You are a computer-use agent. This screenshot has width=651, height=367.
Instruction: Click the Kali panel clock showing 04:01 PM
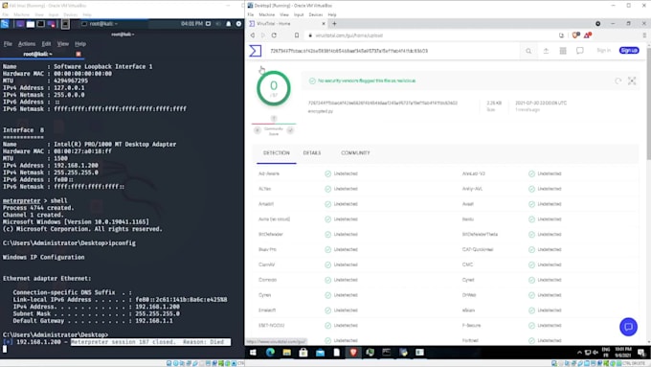click(191, 24)
